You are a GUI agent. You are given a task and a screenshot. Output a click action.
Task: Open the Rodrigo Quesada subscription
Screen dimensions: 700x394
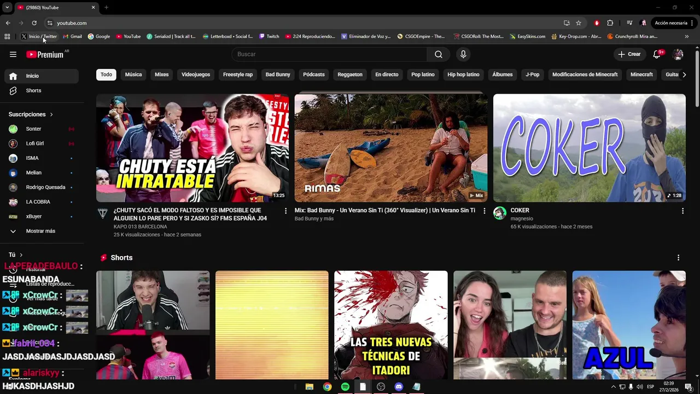pyautogui.click(x=42, y=187)
